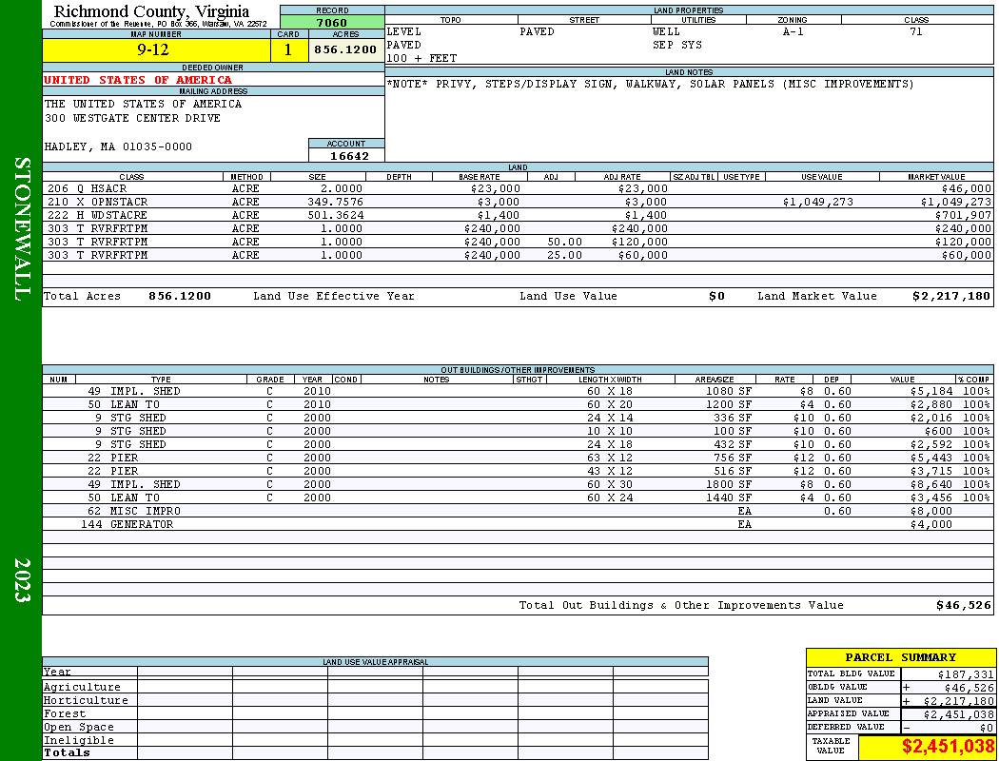The height and width of the screenshot is (761, 999).
Task: Click IMPL. SHED value $8,640
Action: [x=930, y=484]
